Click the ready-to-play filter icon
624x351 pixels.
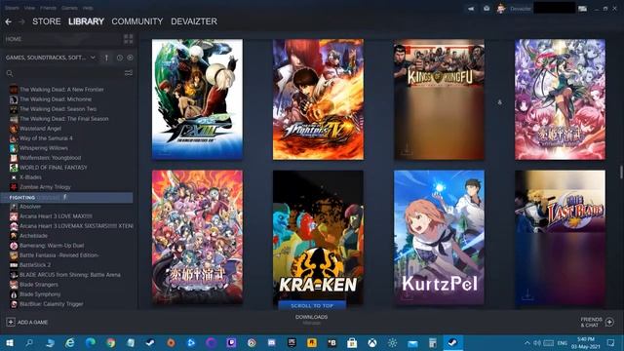[x=130, y=58]
